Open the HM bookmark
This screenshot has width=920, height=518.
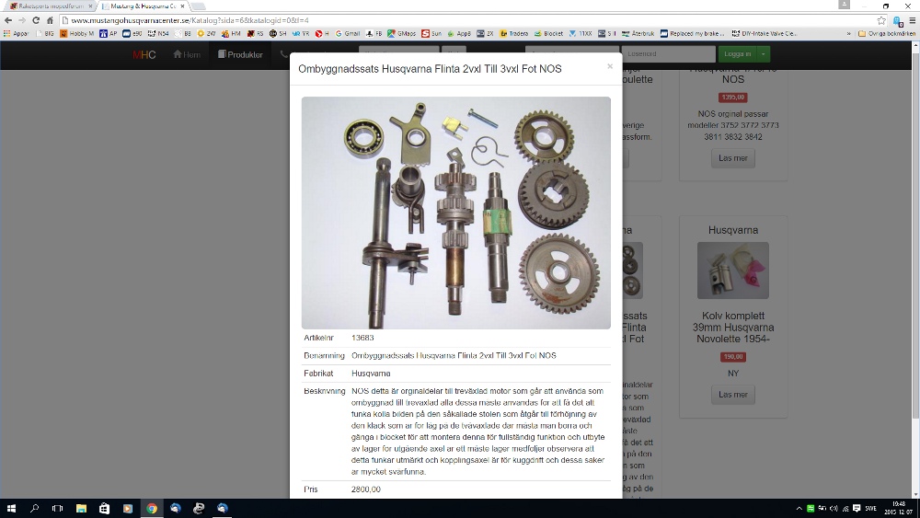coord(231,33)
